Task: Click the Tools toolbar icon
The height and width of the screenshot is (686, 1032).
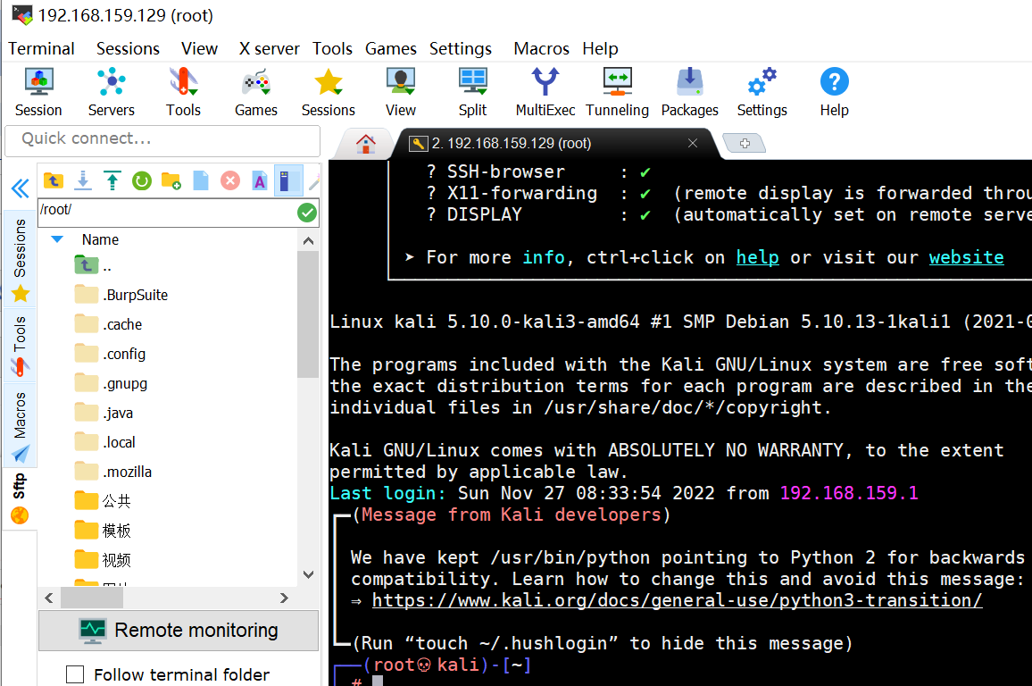Action: point(183,91)
